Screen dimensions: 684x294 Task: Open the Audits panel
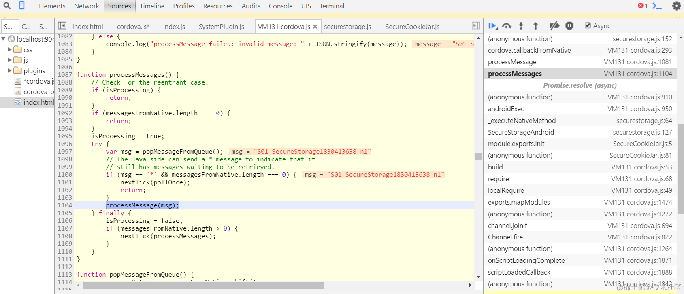pyautogui.click(x=251, y=6)
